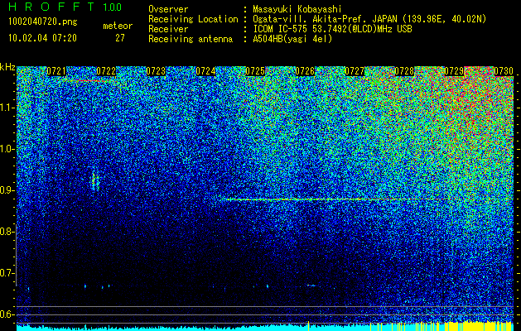Select the file name 1002040720.png

tap(43, 22)
